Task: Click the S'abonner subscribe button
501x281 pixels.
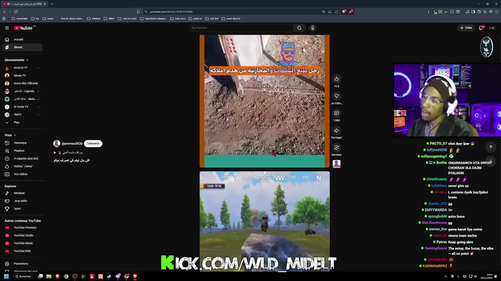Action: [x=93, y=144]
